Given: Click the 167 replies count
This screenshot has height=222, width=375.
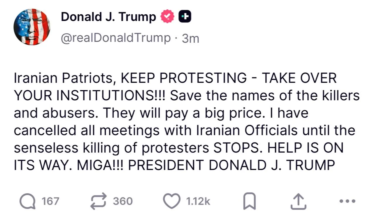Looking at the screenshot, I should (50, 202).
